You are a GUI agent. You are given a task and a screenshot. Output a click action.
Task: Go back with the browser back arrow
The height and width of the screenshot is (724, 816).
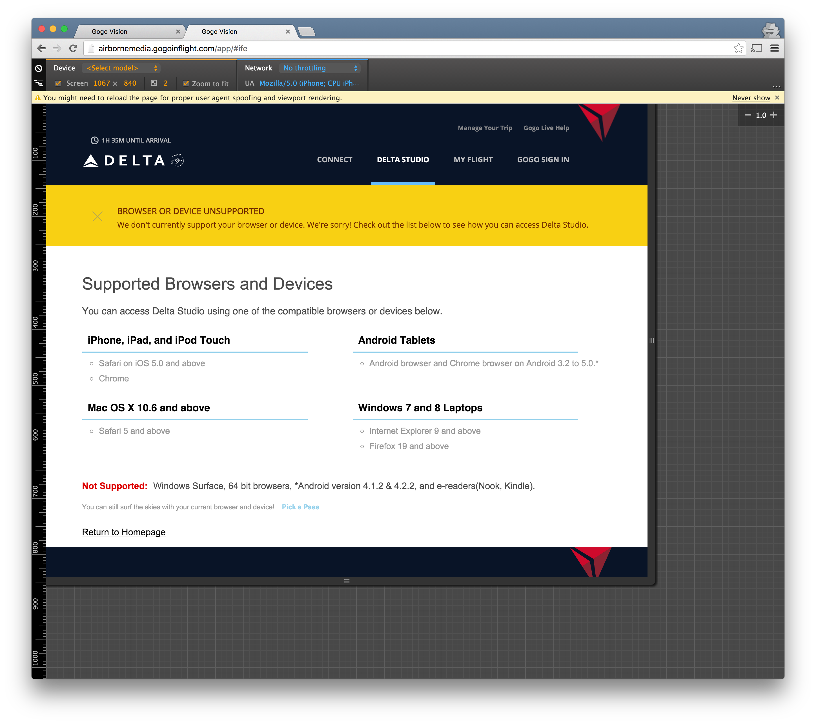(x=41, y=48)
